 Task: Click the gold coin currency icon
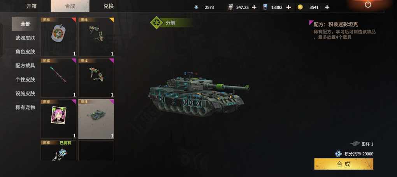300,7
